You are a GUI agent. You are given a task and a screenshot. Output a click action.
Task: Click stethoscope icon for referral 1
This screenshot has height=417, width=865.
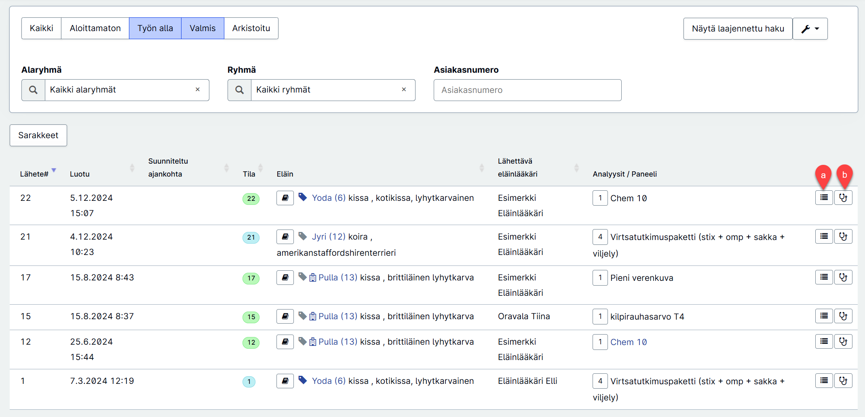coord(843,381)
